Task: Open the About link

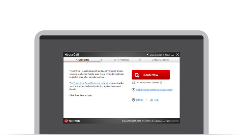Action: point(167,55)
